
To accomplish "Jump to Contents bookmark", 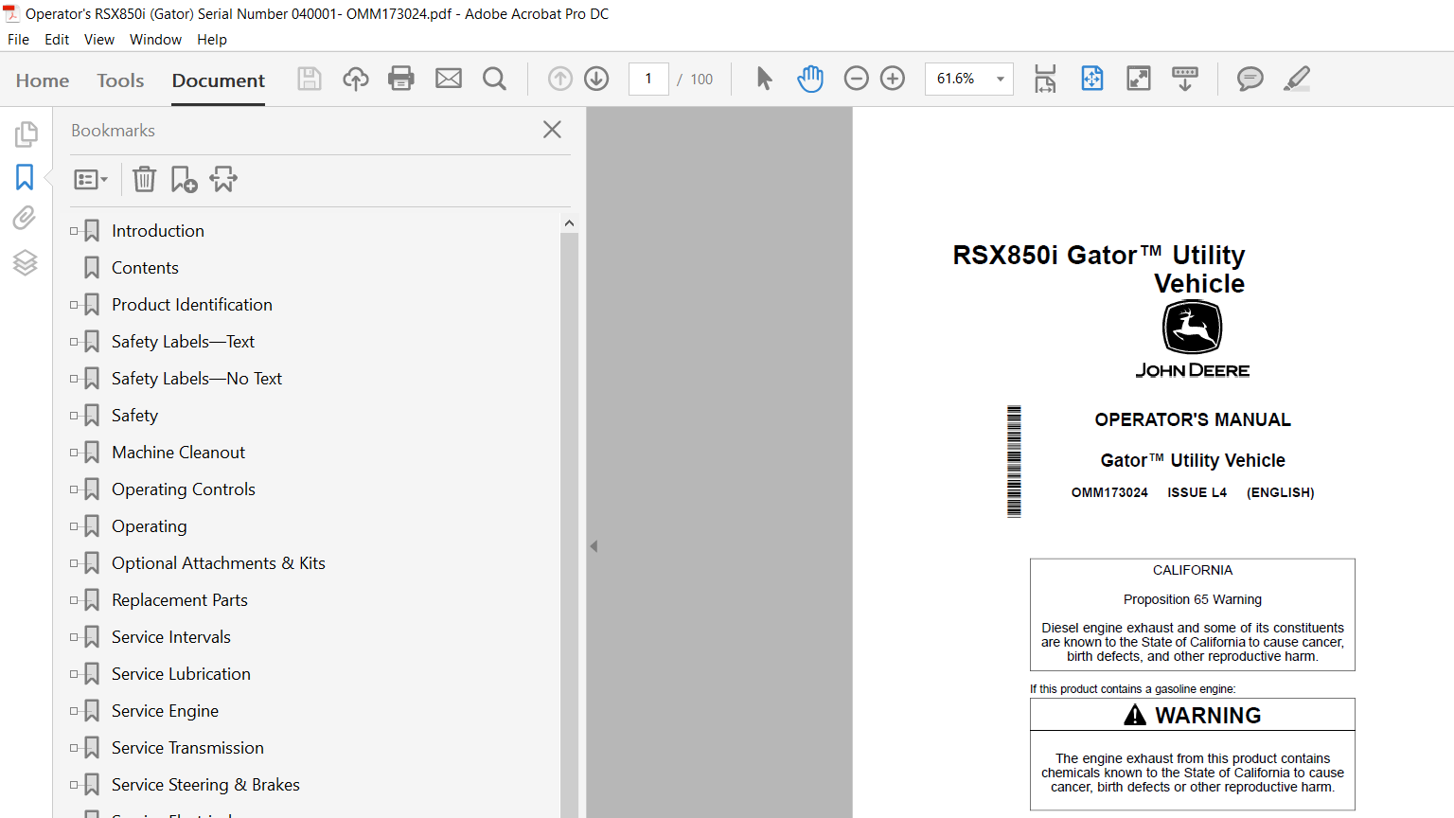I will [145, 268].
